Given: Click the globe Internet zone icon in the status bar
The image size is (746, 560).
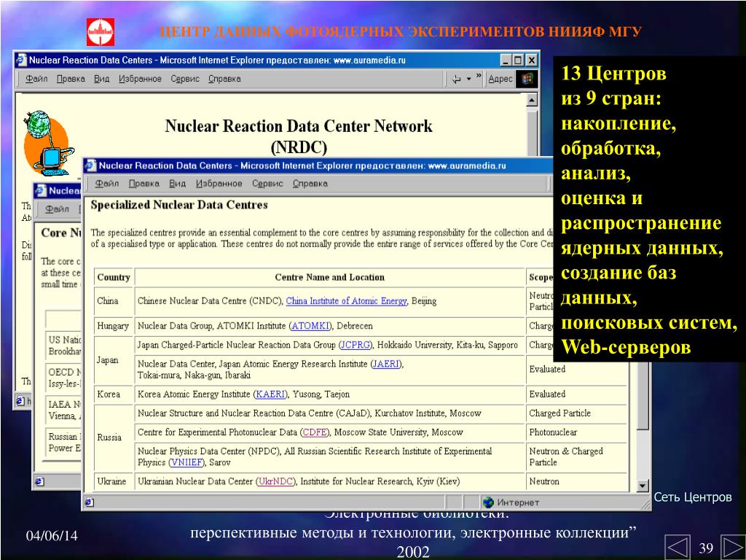Looking at the screenshot, I should pyautogui.click(x=488, y=502).
